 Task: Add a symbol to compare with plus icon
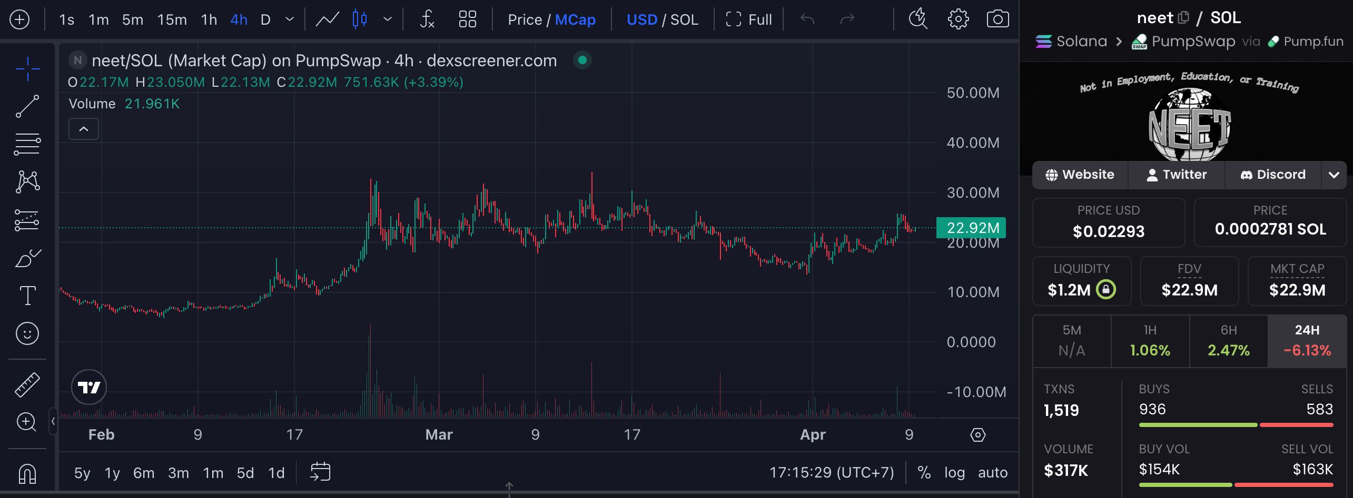(19, 20)
